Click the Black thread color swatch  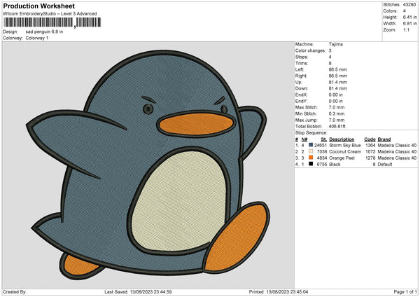(x=311, y=164)
